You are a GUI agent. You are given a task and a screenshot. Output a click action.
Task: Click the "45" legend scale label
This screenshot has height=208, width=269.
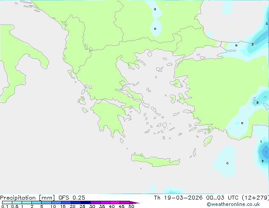pyautogui.click(x=121, y=206)
